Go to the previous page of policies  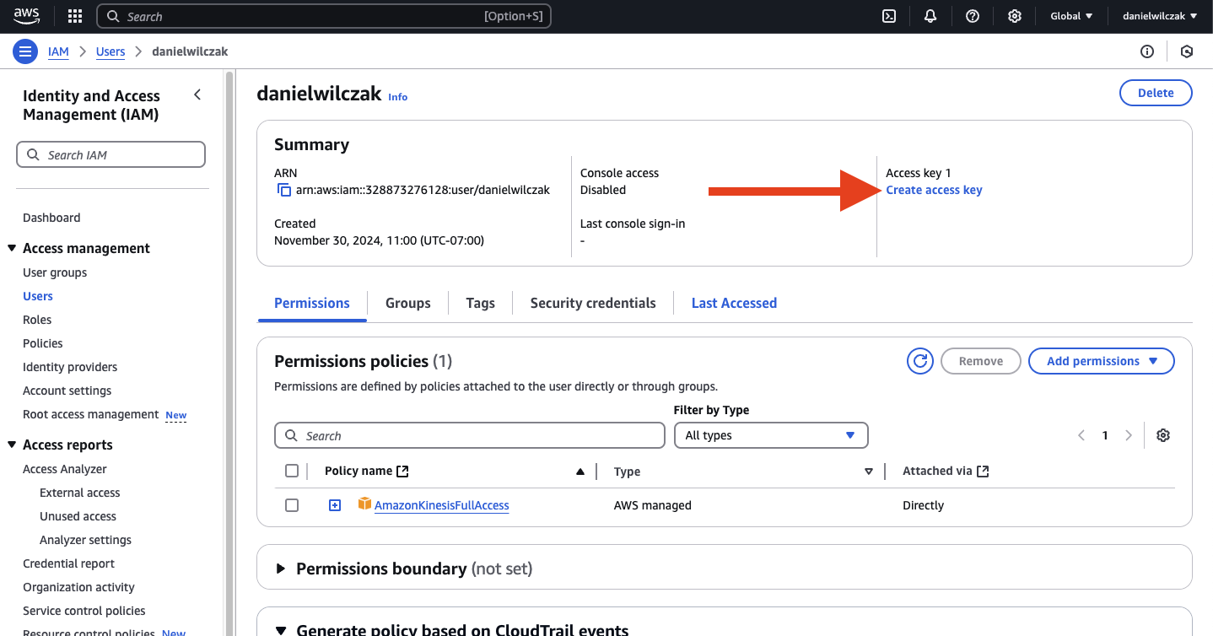[x=1081, y=435]
